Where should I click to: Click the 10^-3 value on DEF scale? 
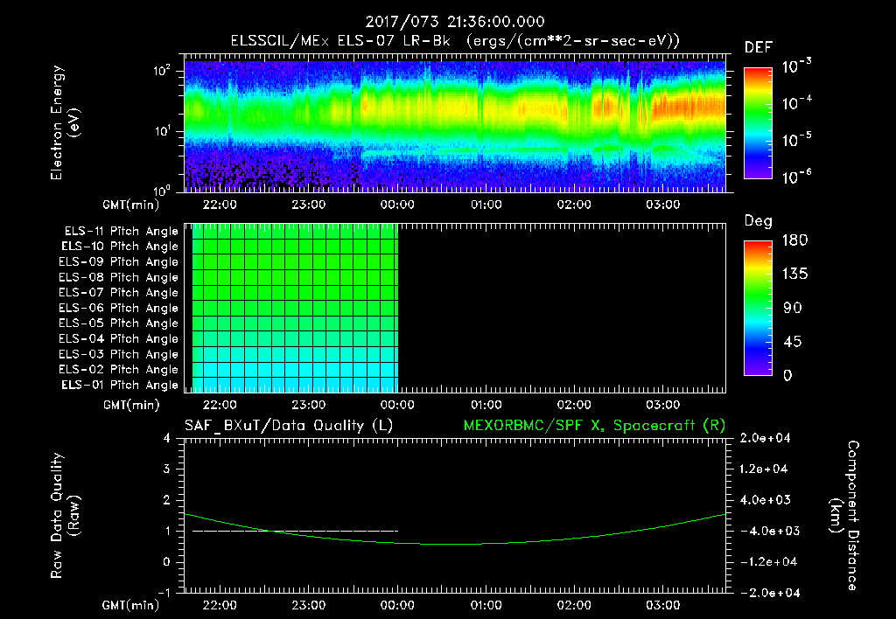pos(796,66)
